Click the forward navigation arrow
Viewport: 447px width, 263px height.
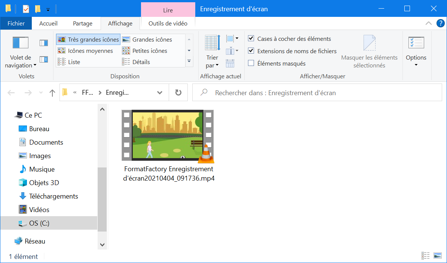[28, 93]
